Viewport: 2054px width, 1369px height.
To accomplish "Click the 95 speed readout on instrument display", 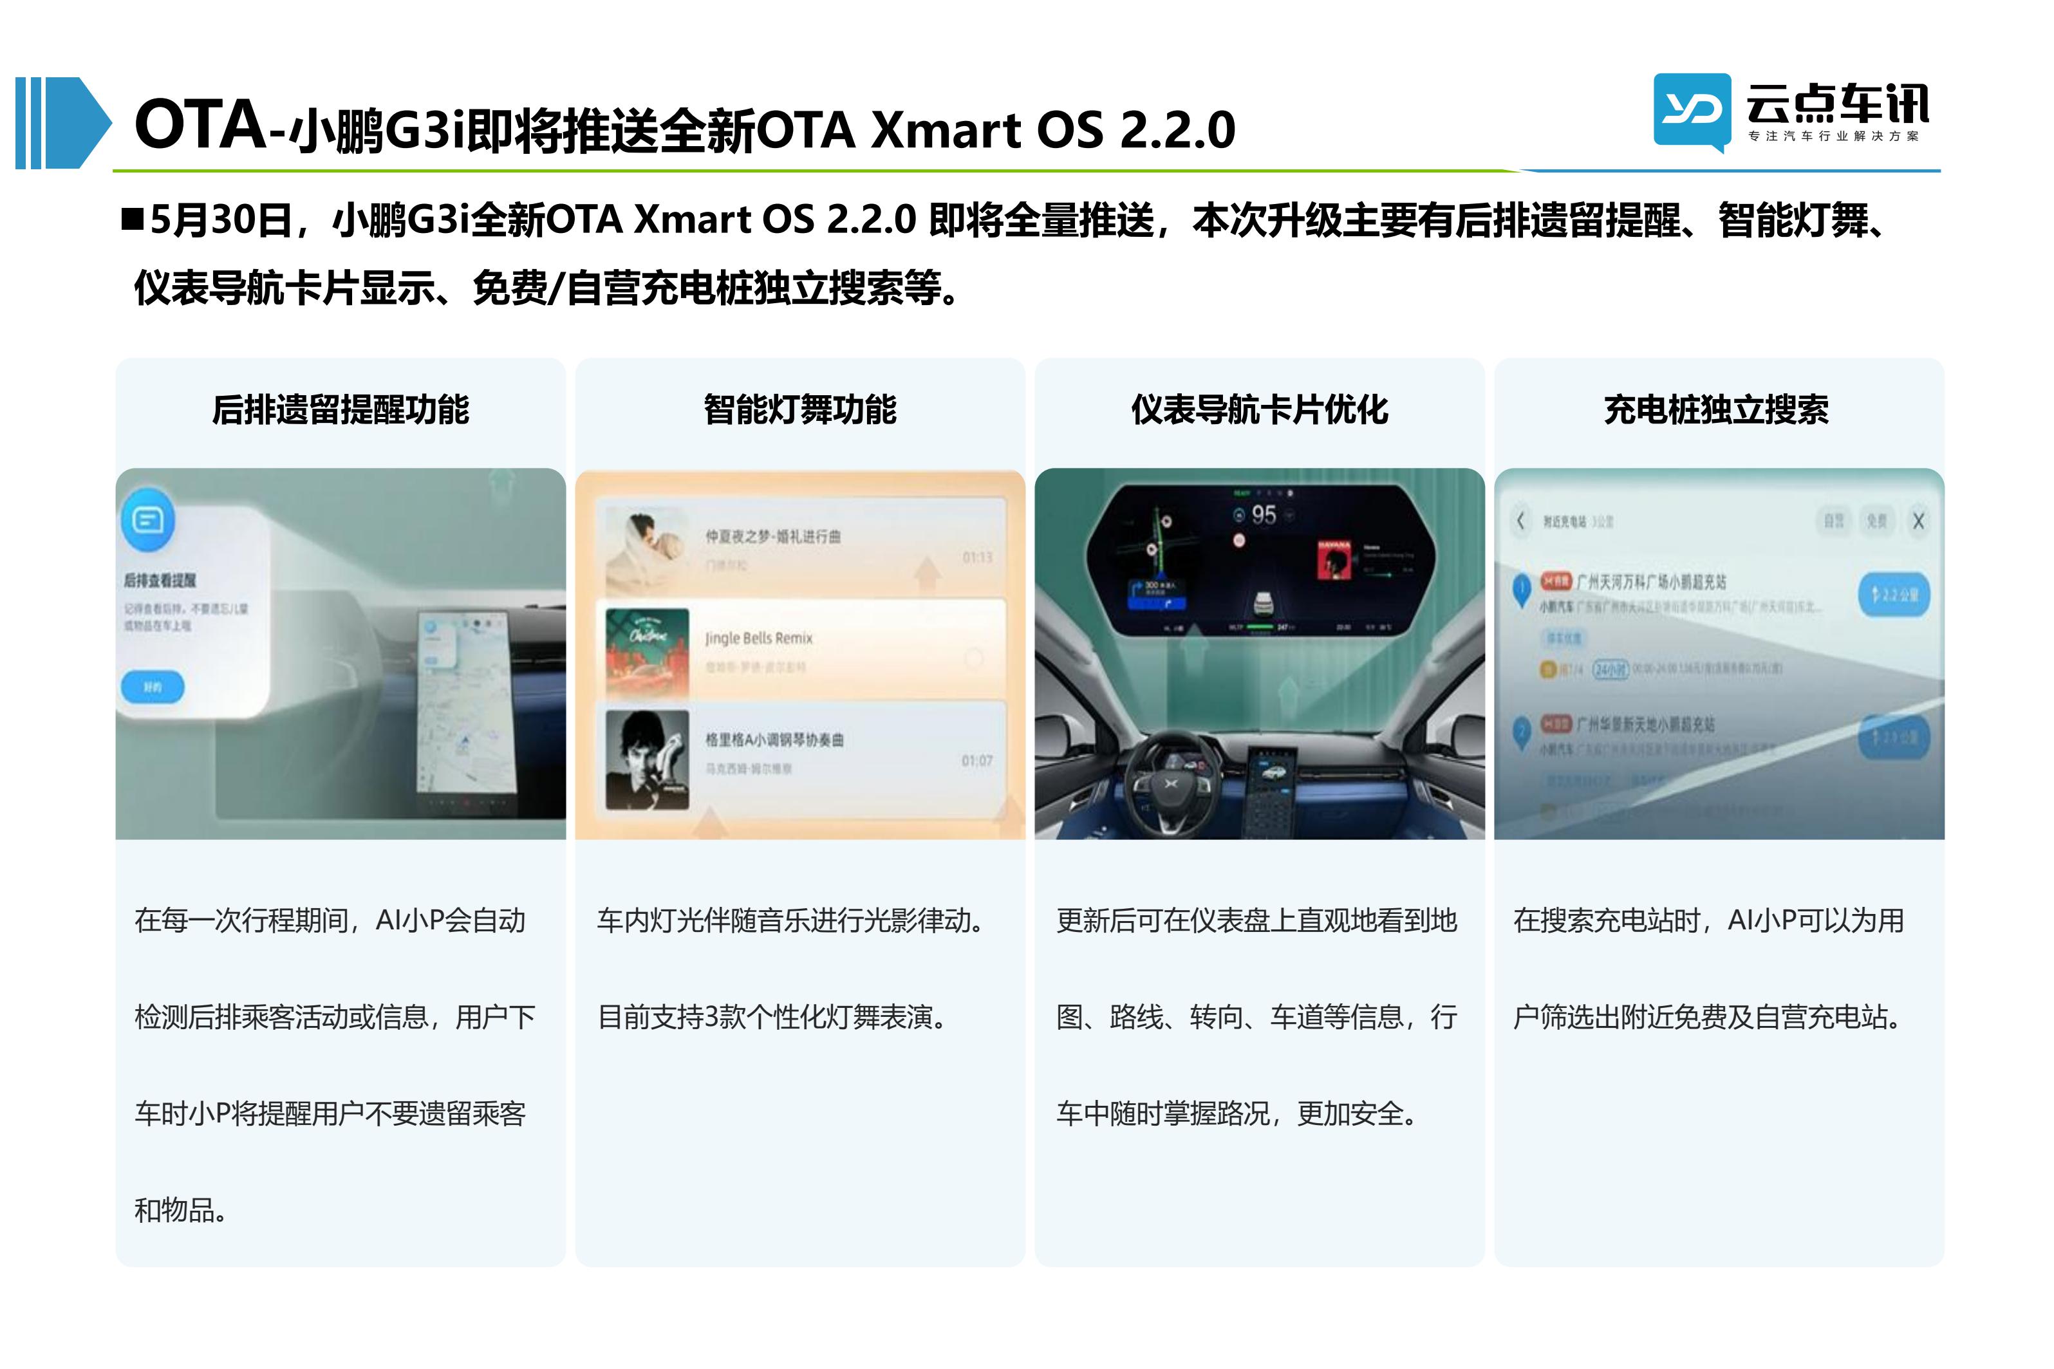I will click(1263, 515).
